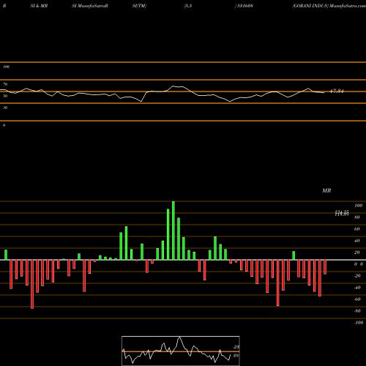
Task: Click the lone green bar among right-side red bars
Action: pos(294,255)
